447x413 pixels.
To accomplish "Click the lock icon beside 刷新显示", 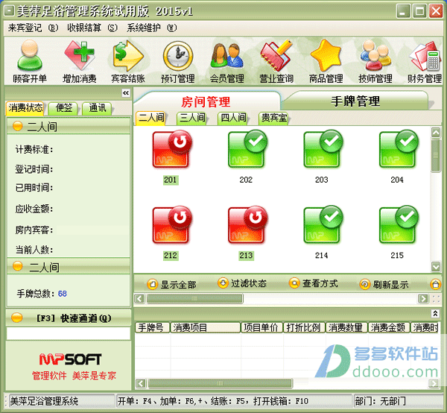I will click(x=435, y=284).
